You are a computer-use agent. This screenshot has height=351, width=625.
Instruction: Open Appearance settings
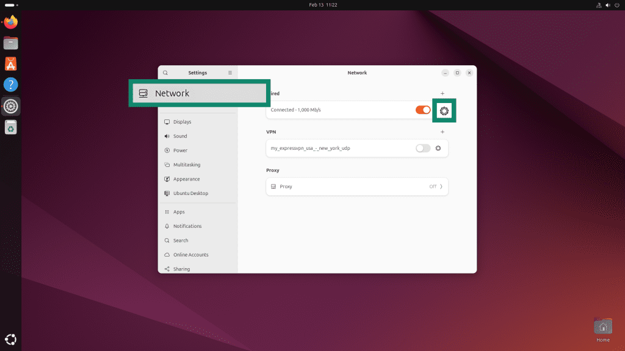(x=198, y=179)
